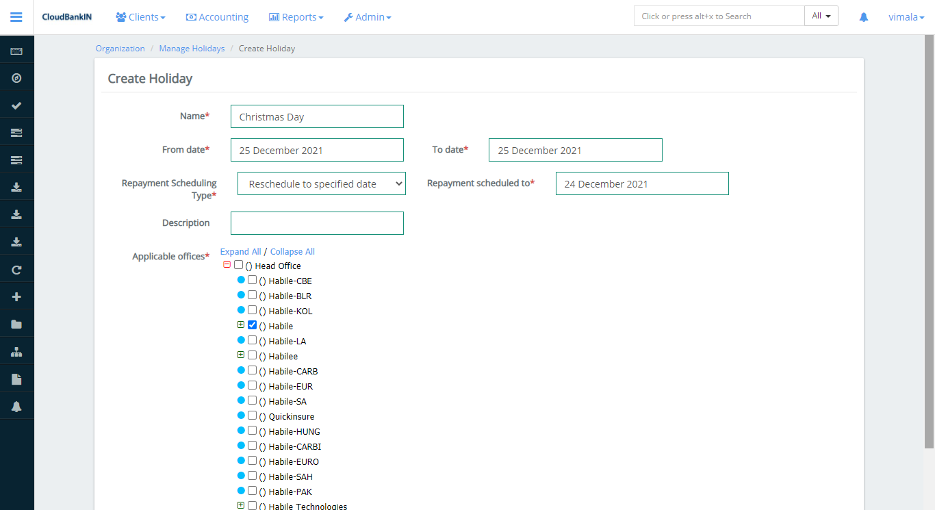The width and height of the screenshot is (935, 510).
Task: Click the Expand All link
Action: point(240,251)
